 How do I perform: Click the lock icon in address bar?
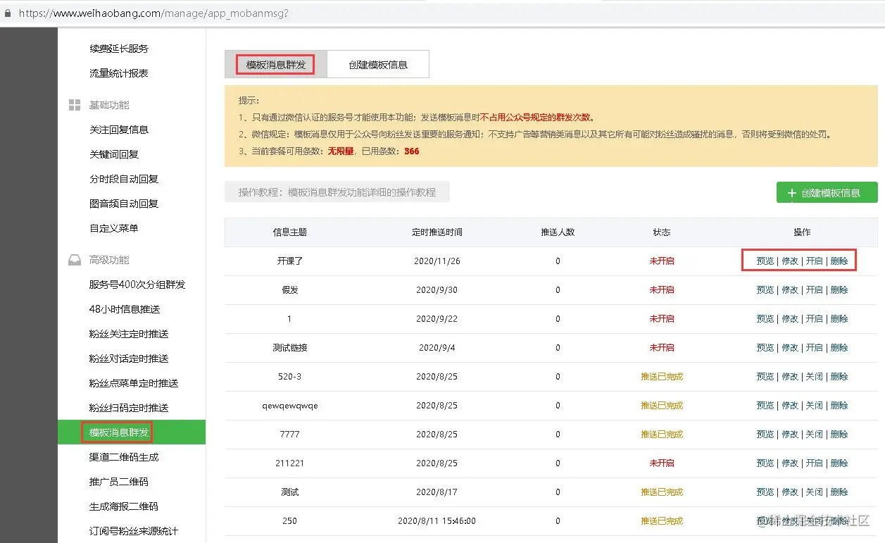tap(8, 13)
